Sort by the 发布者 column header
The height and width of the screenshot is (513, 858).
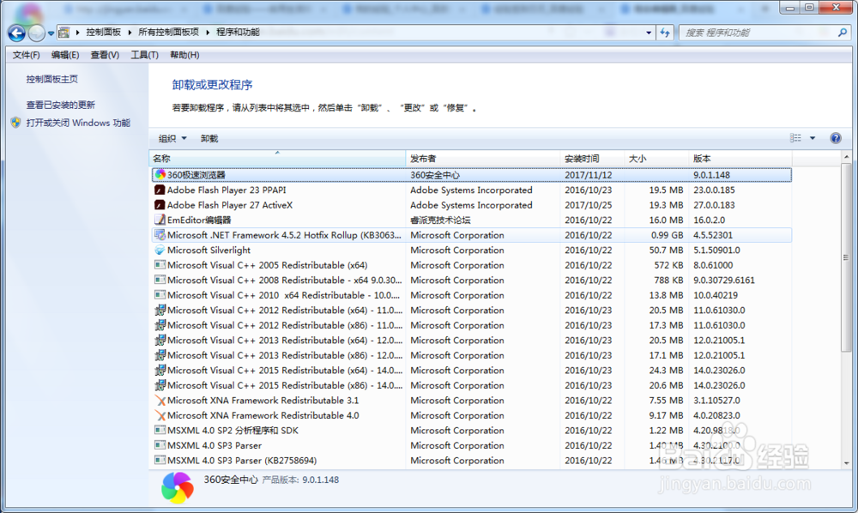point(483,159)
